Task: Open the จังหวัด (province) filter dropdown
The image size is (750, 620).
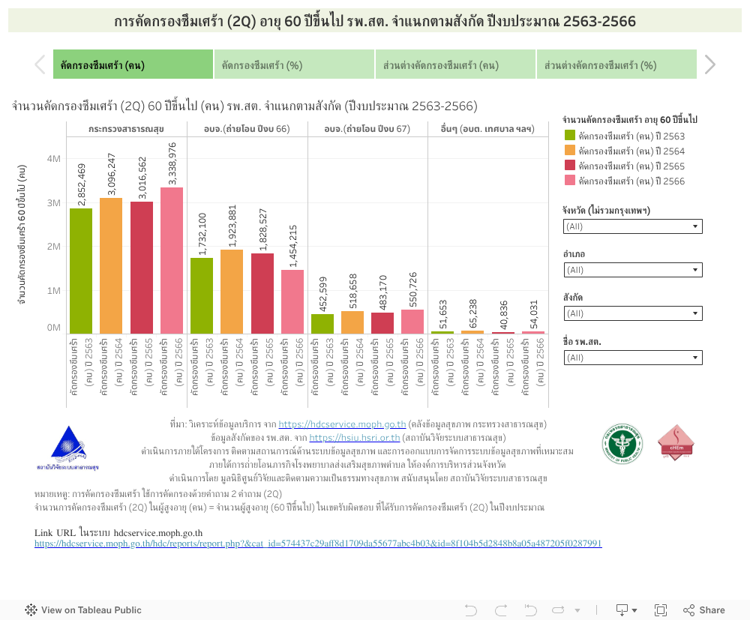Action: (x=632, y=226)
